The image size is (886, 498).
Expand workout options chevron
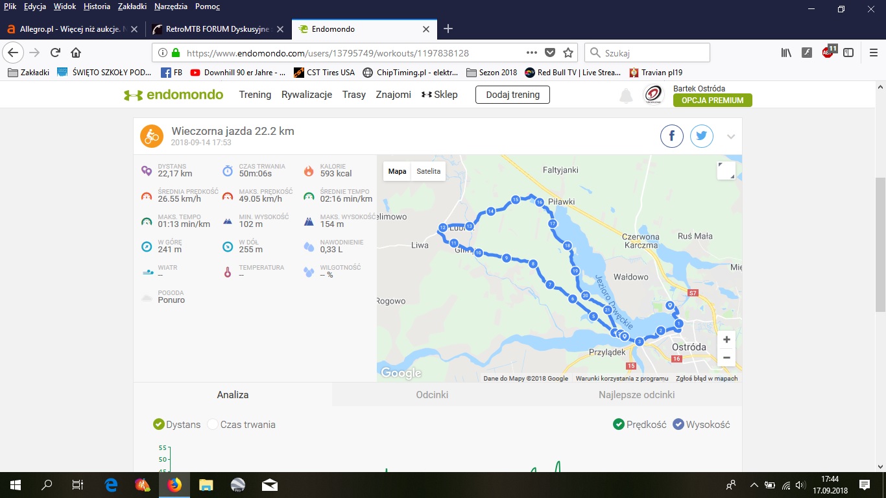coord(731,137)
